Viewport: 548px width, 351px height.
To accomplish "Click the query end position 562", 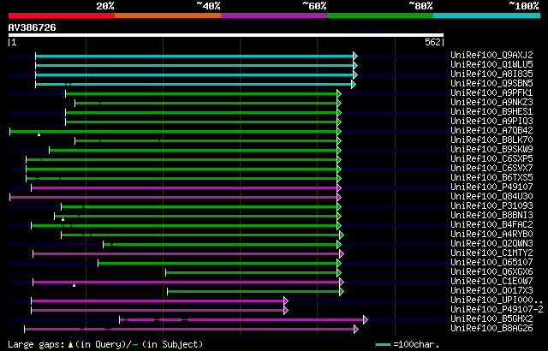I will click(x=432, y=43).
